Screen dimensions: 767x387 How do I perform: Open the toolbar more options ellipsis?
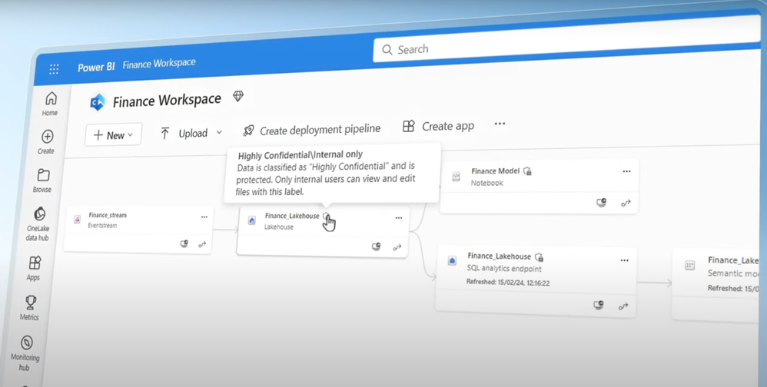[500, 124]
